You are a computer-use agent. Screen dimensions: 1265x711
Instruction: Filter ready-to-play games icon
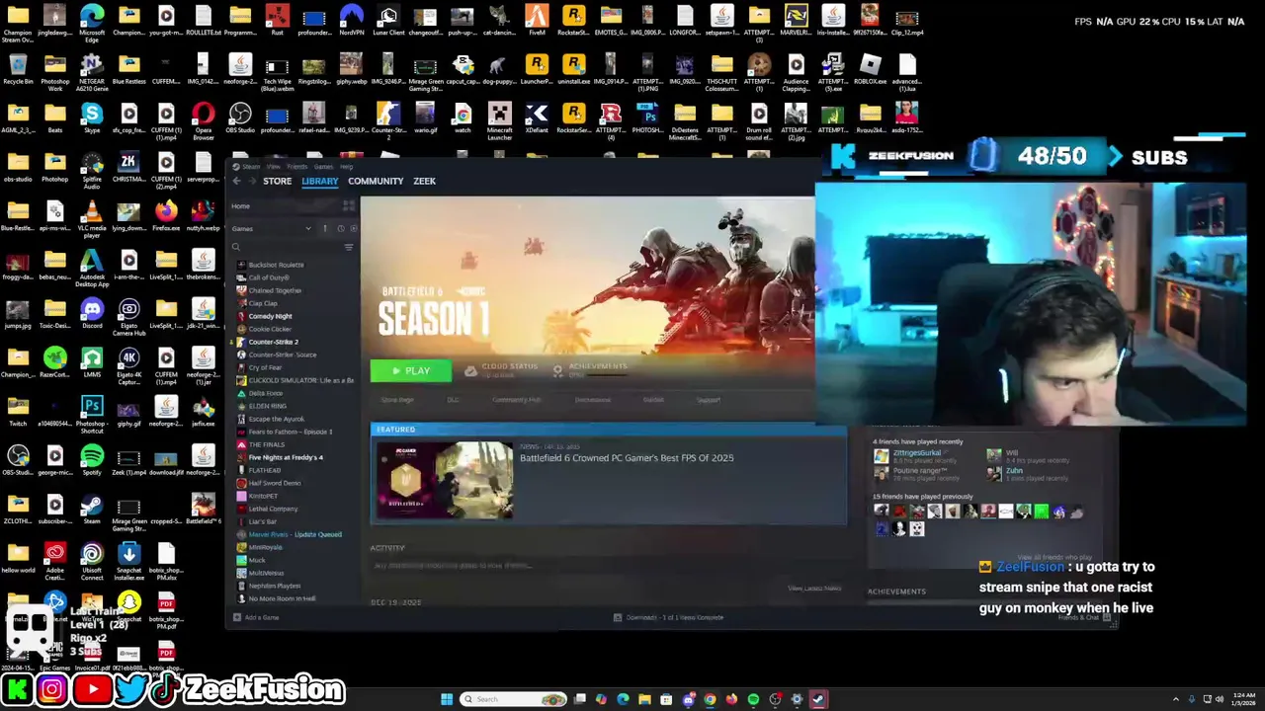353,229
